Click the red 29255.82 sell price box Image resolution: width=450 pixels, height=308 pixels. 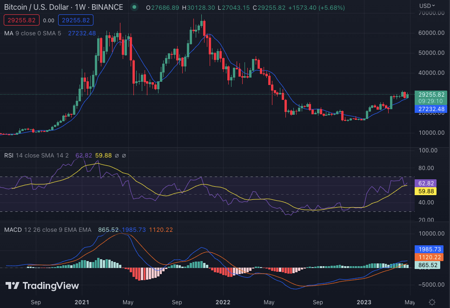(x=21, y=20)
